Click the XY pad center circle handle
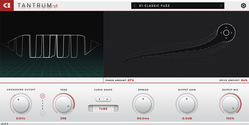The width and height of the screenshot is (249, 125). (x=226, y=33)
